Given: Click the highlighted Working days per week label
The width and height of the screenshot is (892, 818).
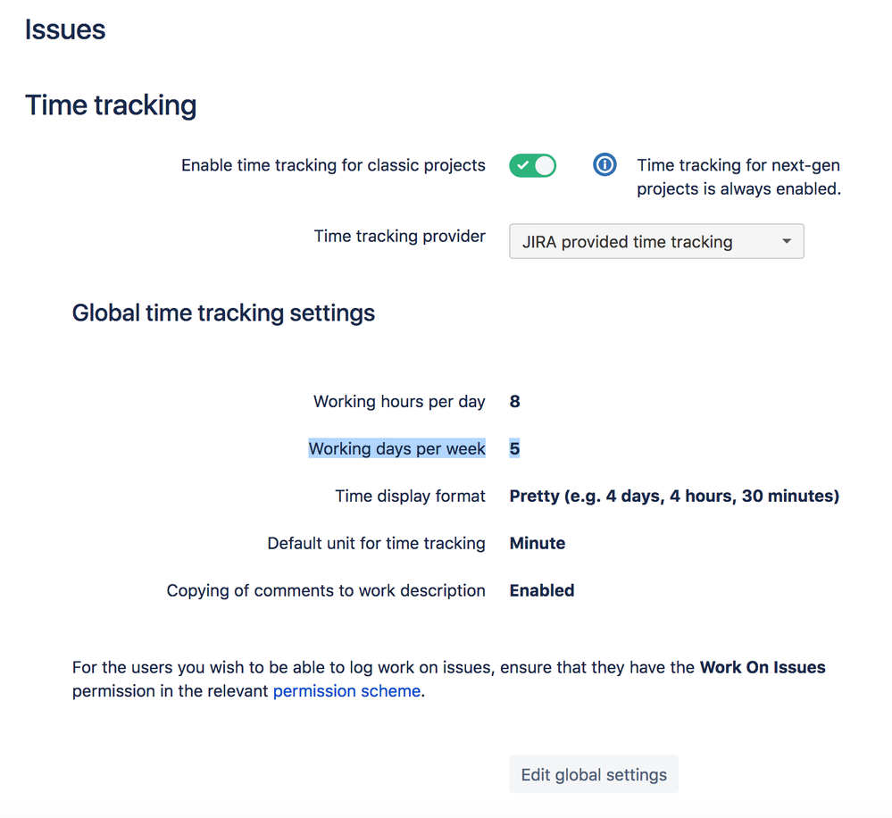Looking at the screenshot, I should click(396, 448).
